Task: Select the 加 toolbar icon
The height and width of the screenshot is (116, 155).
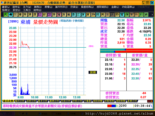Action: 16,15
